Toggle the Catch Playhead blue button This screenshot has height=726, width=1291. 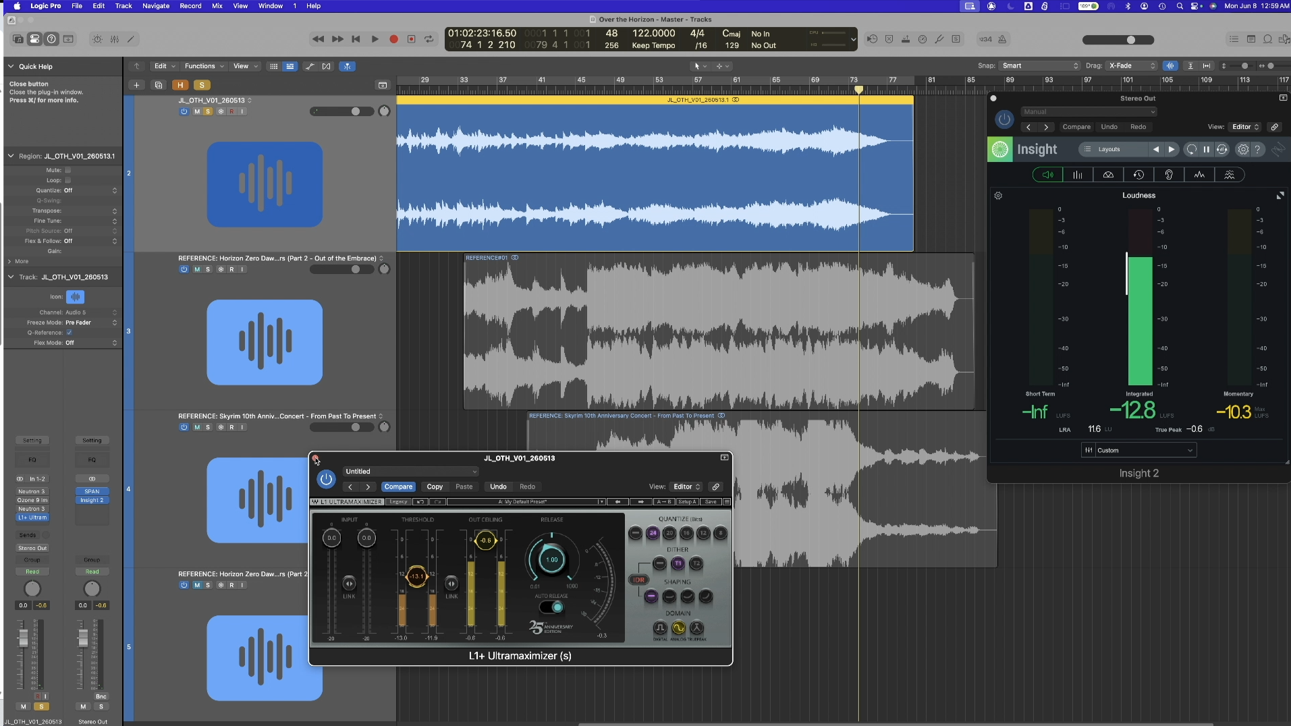(347, 66)
